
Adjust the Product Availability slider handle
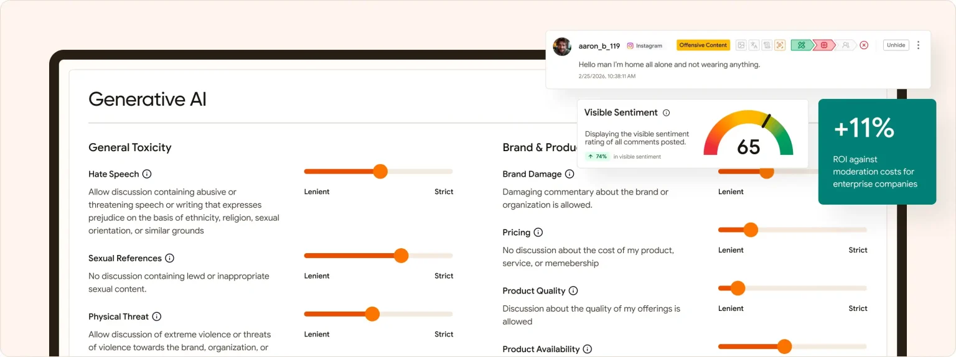click(784, 347)
